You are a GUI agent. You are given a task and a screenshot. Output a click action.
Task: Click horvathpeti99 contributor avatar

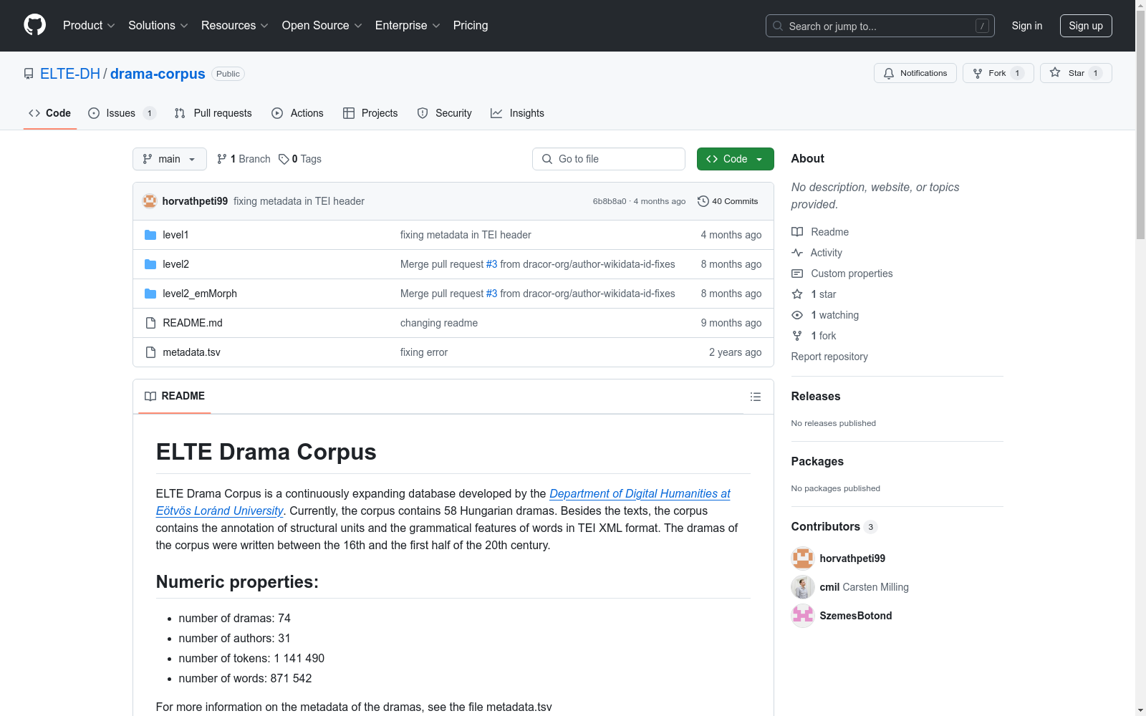802,558
